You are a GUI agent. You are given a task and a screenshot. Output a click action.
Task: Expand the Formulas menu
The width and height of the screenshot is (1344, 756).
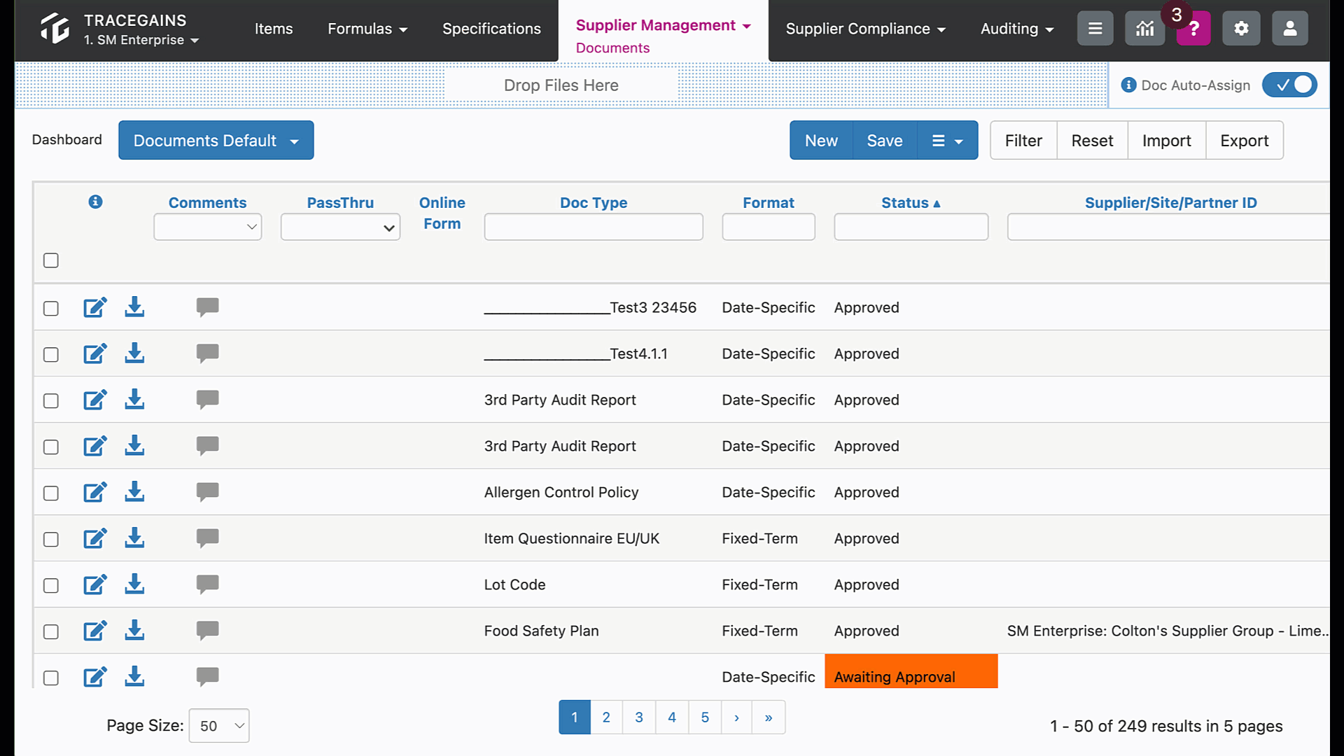click(367, 29)
